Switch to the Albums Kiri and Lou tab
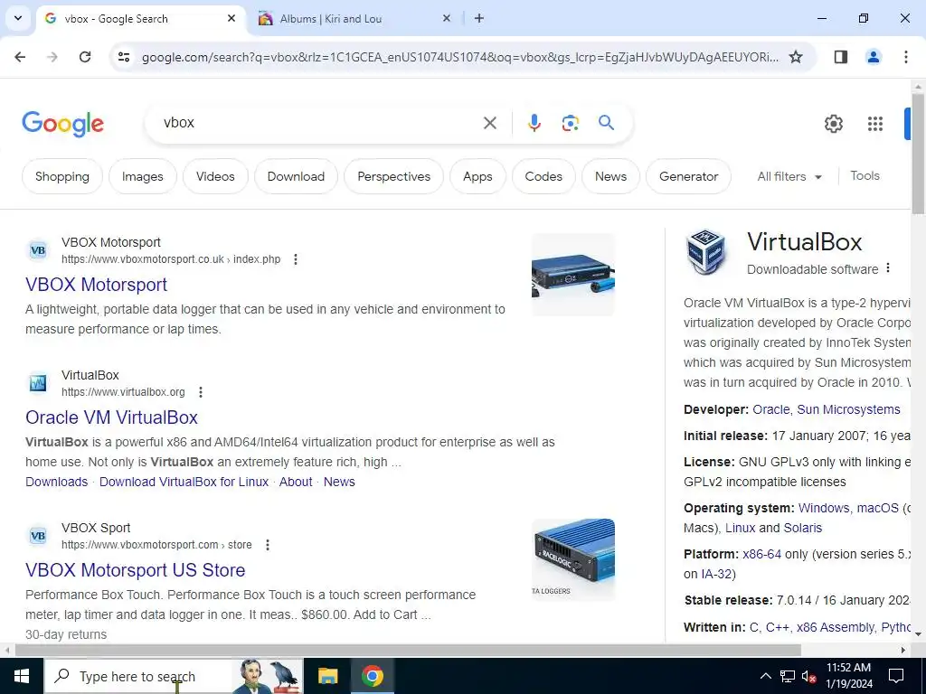Image resolution: width=926 pixels, height=694 pixels. [x=353, y=19]
